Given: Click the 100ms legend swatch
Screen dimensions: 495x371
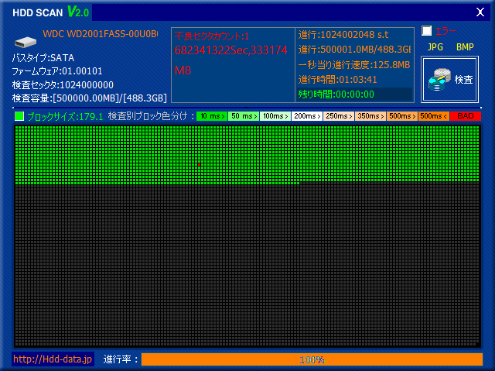Looking at the screenshot, I should pyautogui.click(x=275, y=116).
